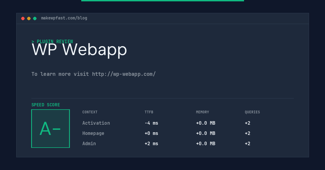Select the Admin row label
325x170 pixels.
89,144
